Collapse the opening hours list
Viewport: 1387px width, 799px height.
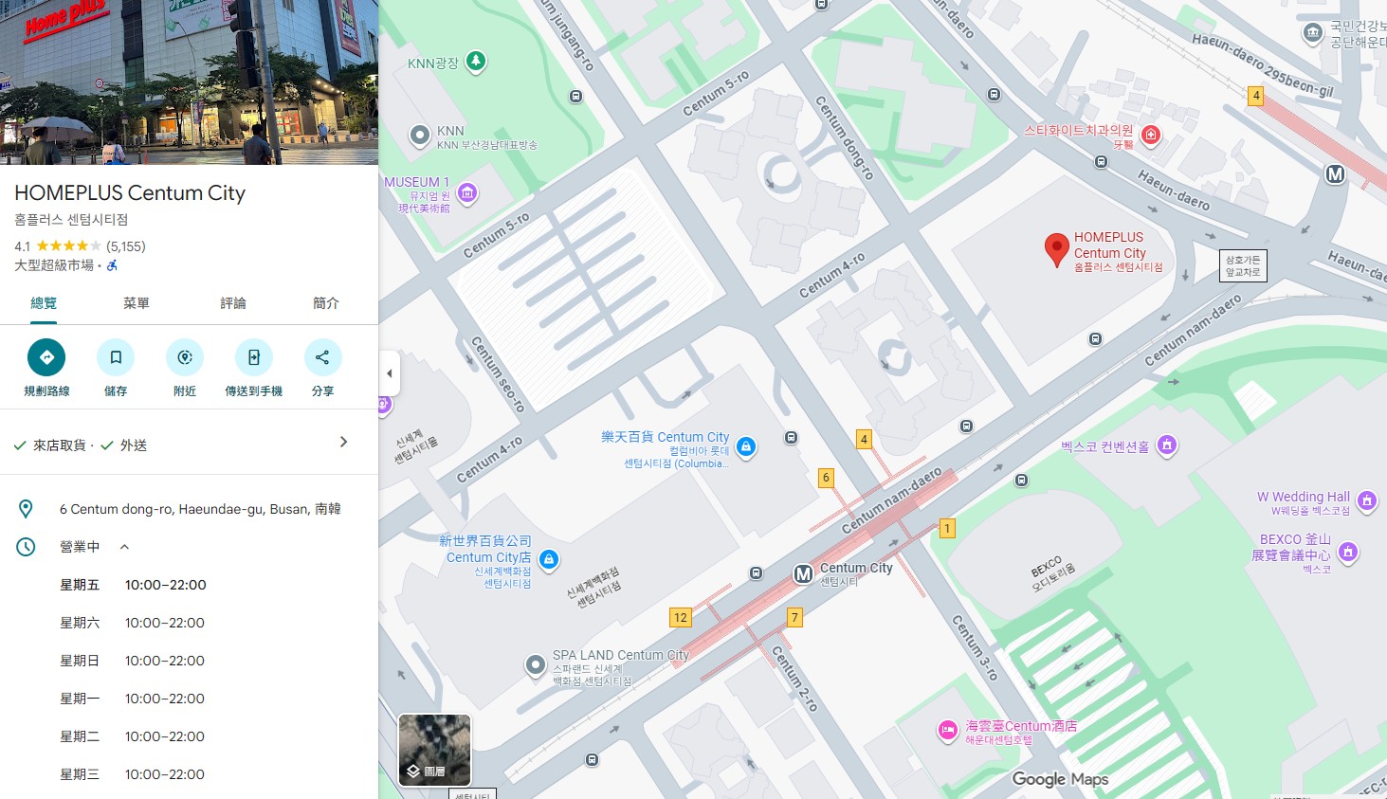[124, 546]
